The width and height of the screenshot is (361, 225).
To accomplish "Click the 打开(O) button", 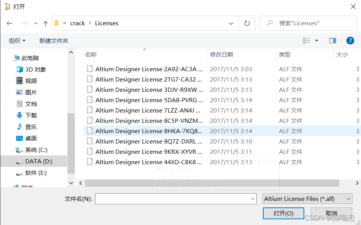I will [283, 213].
